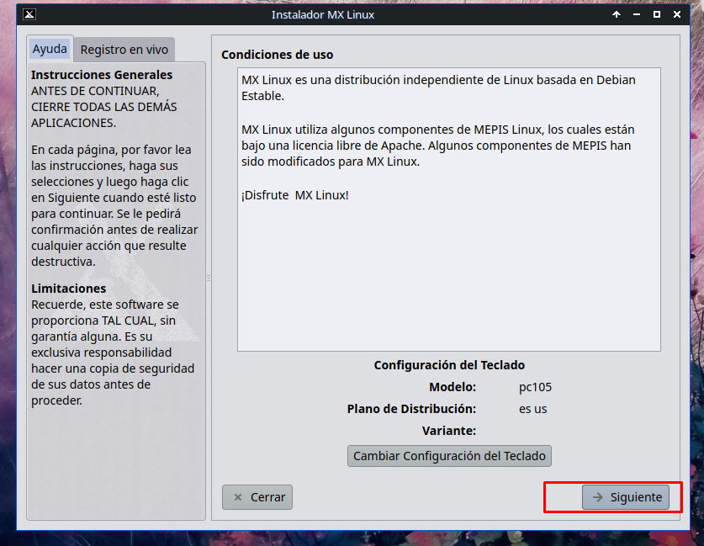This screenshot has height=546, width=704.
Task: Click the X icon on Cerrar button
Action: click(238, 497)
